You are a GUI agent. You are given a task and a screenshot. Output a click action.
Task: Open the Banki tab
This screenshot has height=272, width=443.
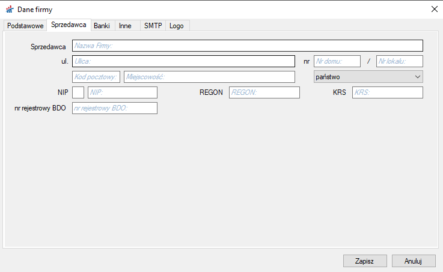coord(102,26)
